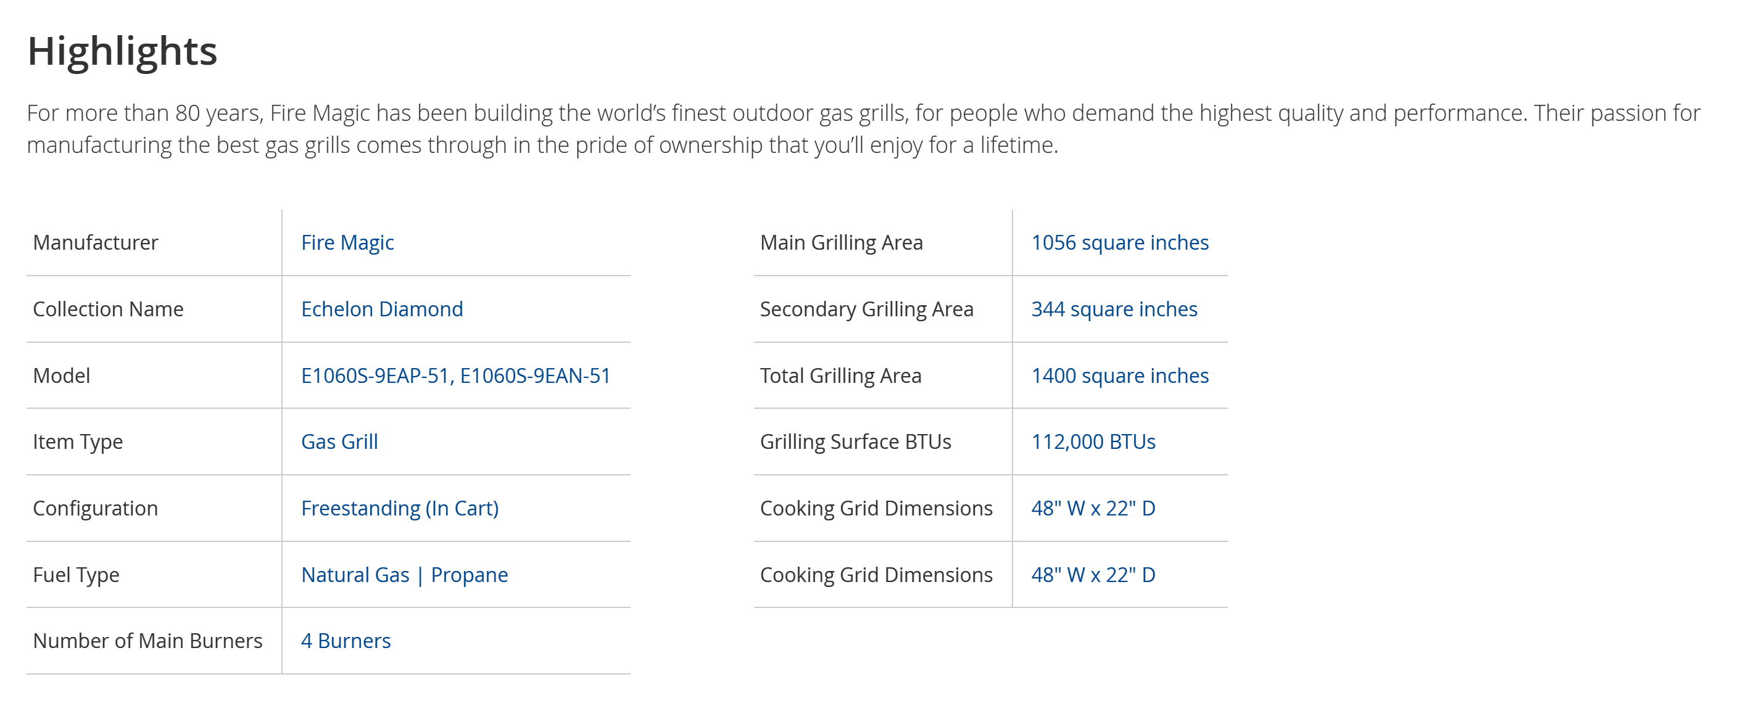The image size is (1764, 706).
Task: Click the first 48" W x 22" D link
Action: pyautogui.click(x=1093, y=507)
